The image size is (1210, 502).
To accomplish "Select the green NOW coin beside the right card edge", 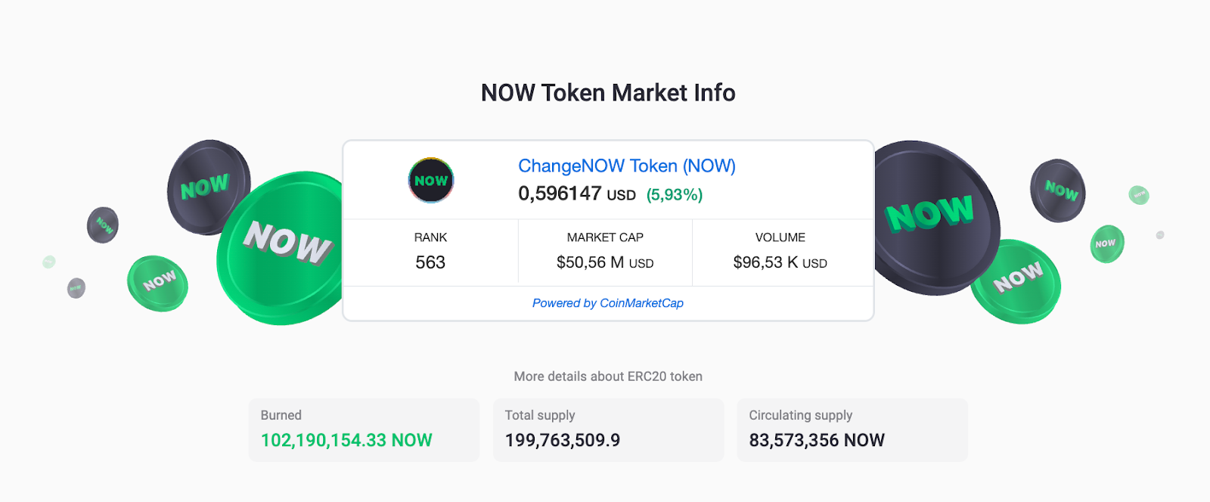I will click(1017, 280).
